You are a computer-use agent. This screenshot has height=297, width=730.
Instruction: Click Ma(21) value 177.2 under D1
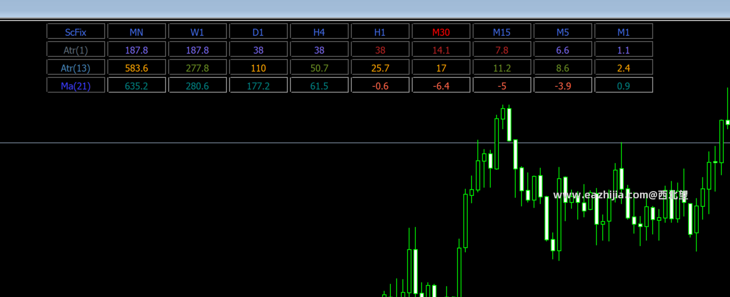(259, 85)
